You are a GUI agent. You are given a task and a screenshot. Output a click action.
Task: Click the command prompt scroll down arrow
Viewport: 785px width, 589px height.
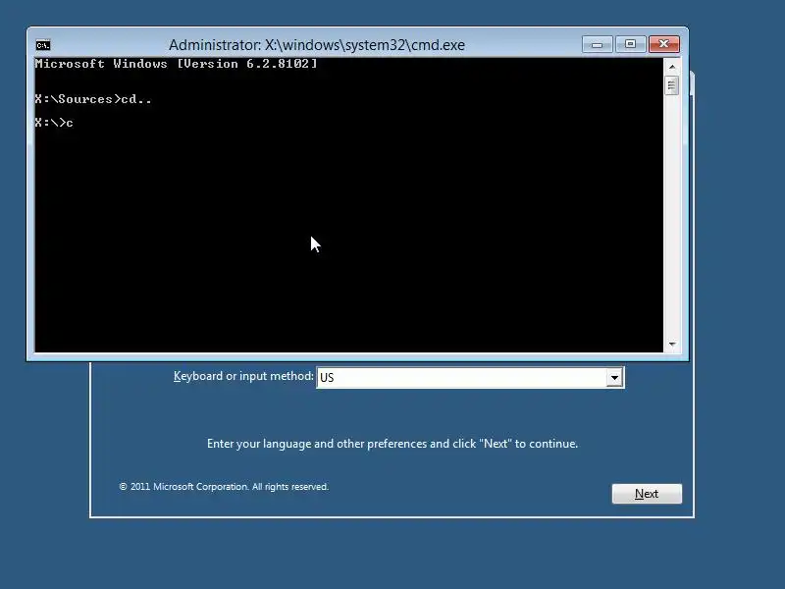672,345
